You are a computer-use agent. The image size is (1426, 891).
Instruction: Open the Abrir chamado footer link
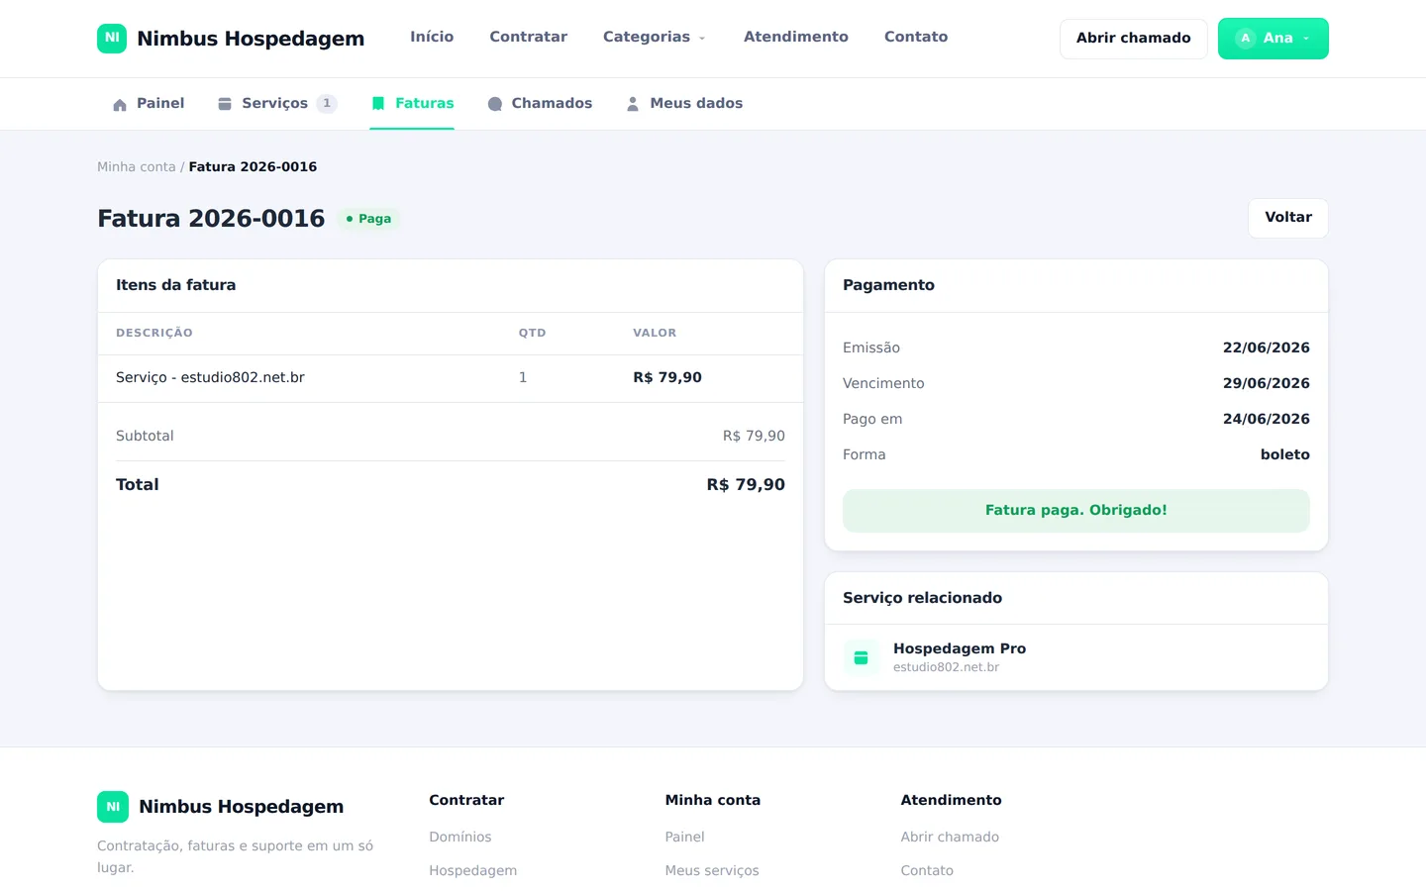coord(950,838)
